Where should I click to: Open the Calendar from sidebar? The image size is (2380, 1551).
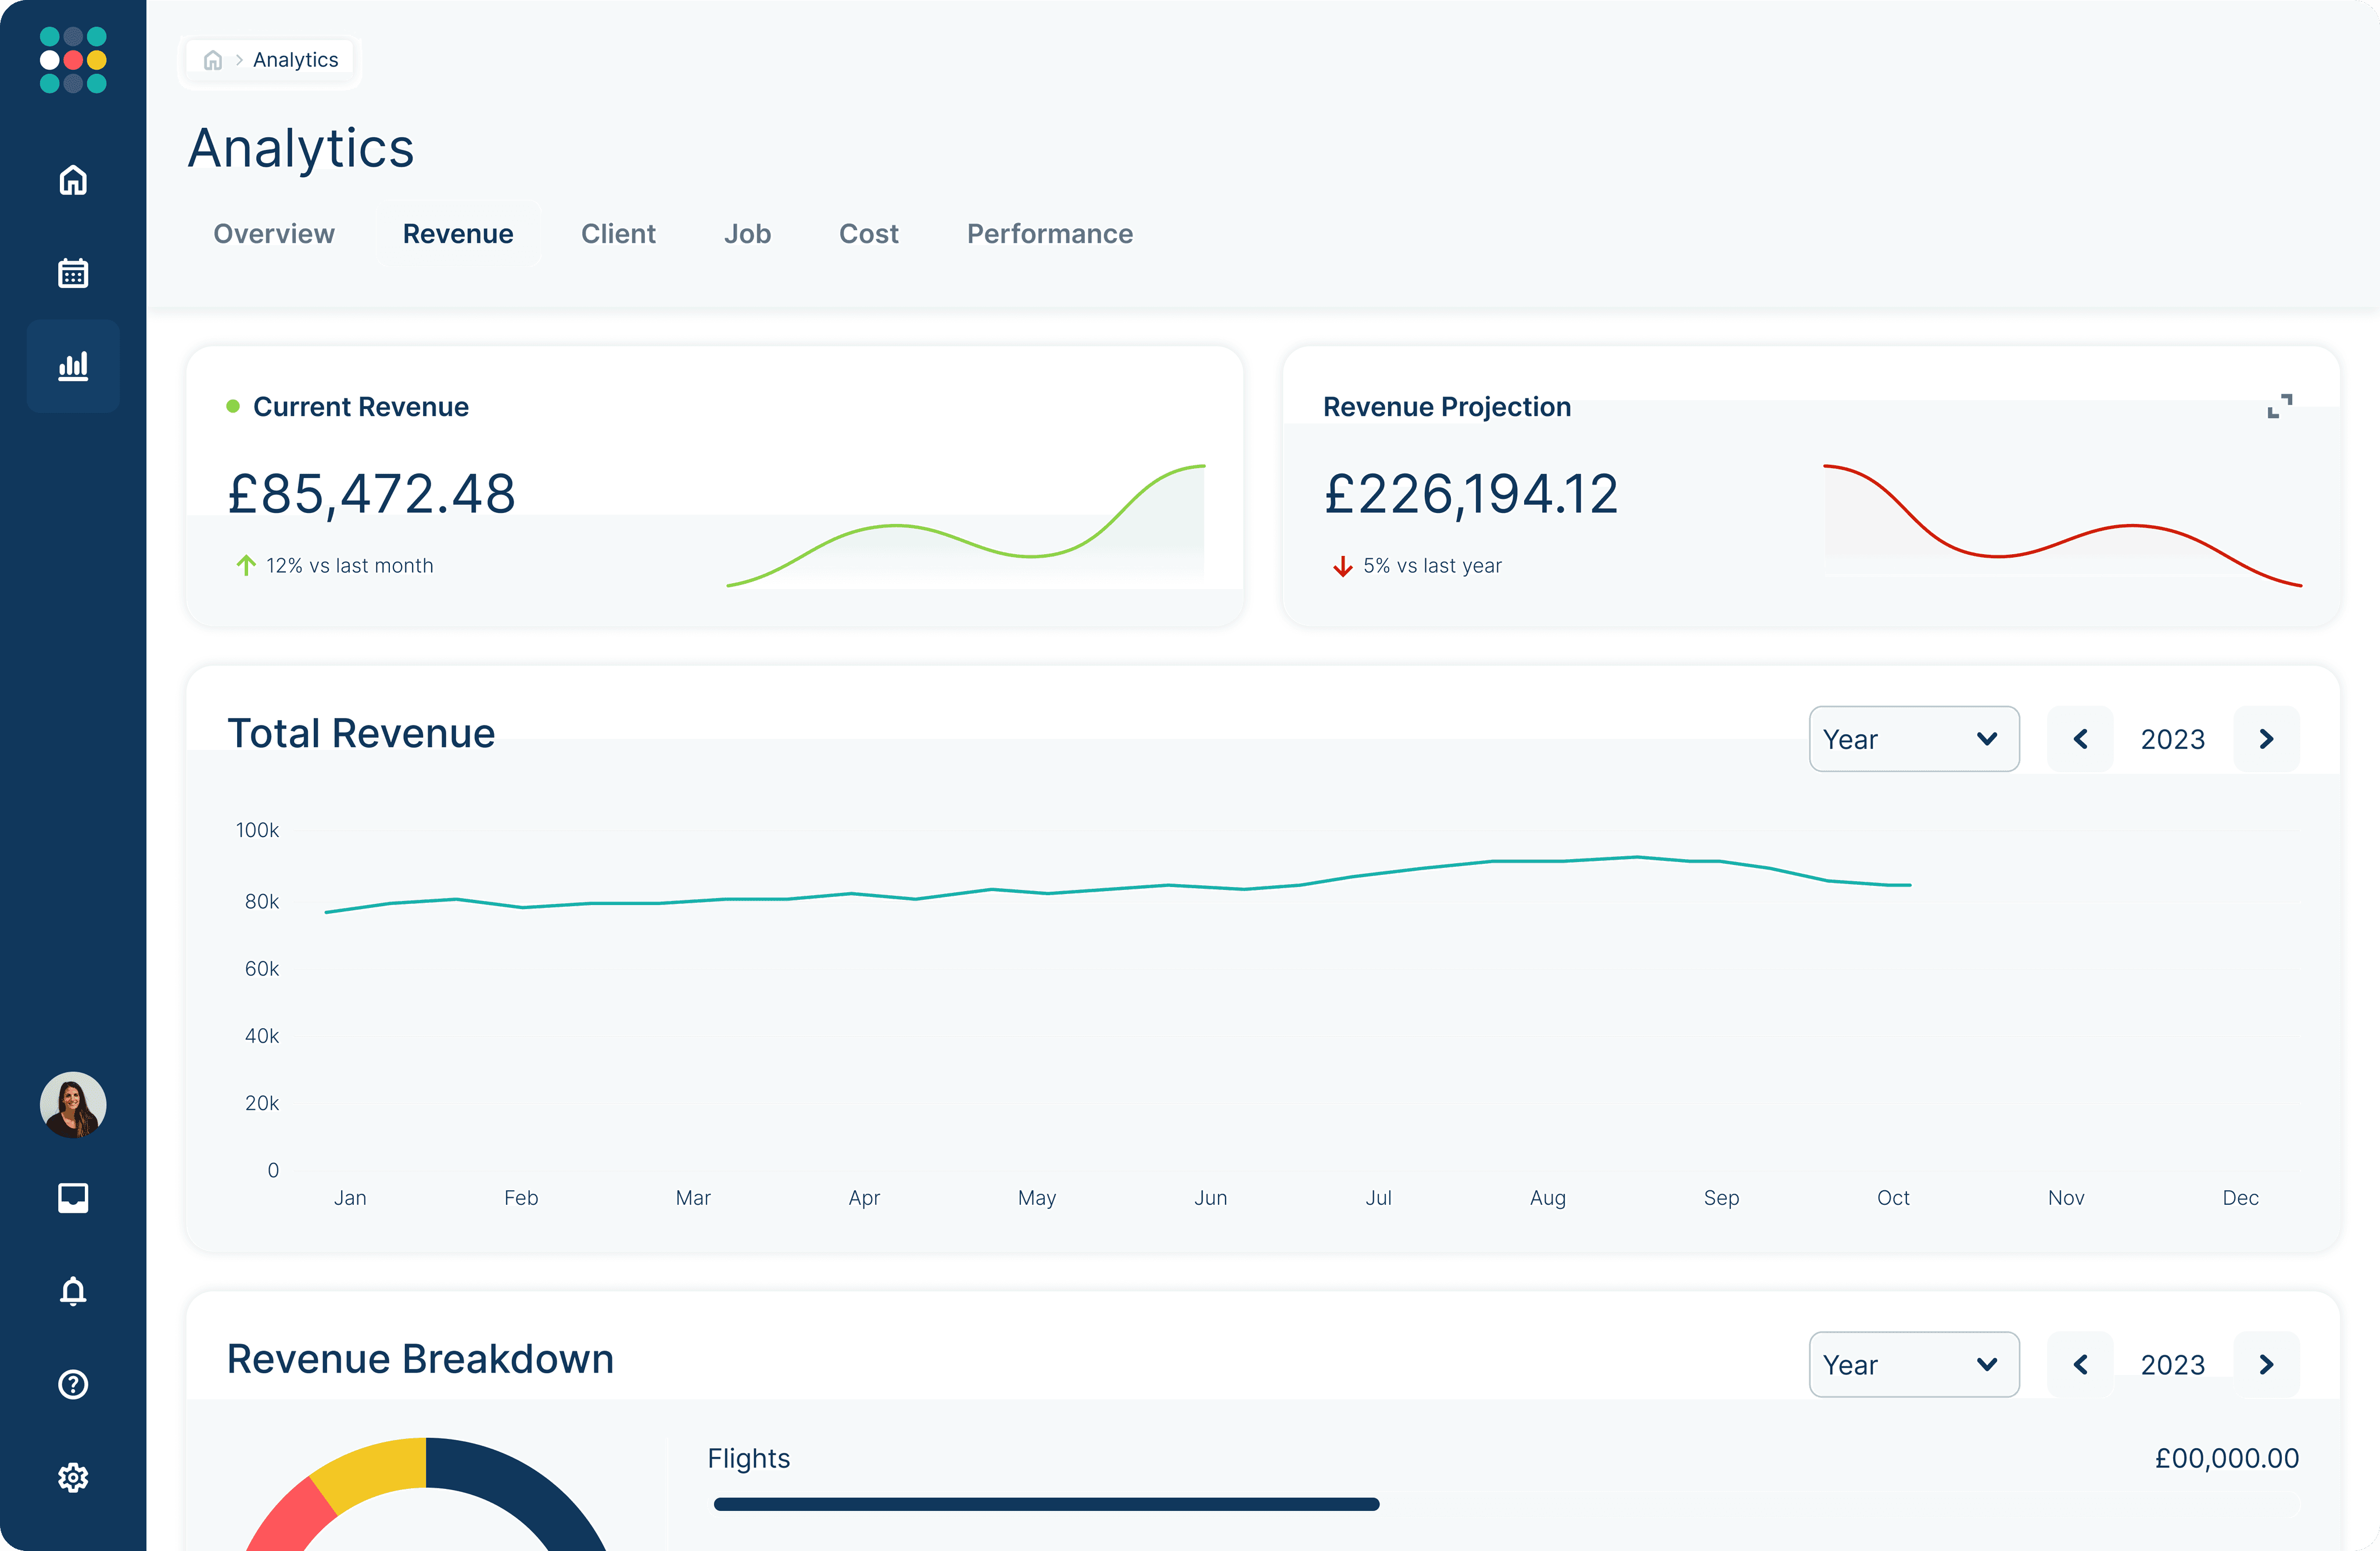coord(73,273)
